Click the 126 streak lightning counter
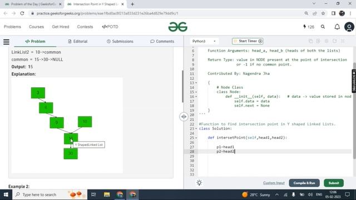The width and height of the screenshot is (356, 200). (309, 27)
